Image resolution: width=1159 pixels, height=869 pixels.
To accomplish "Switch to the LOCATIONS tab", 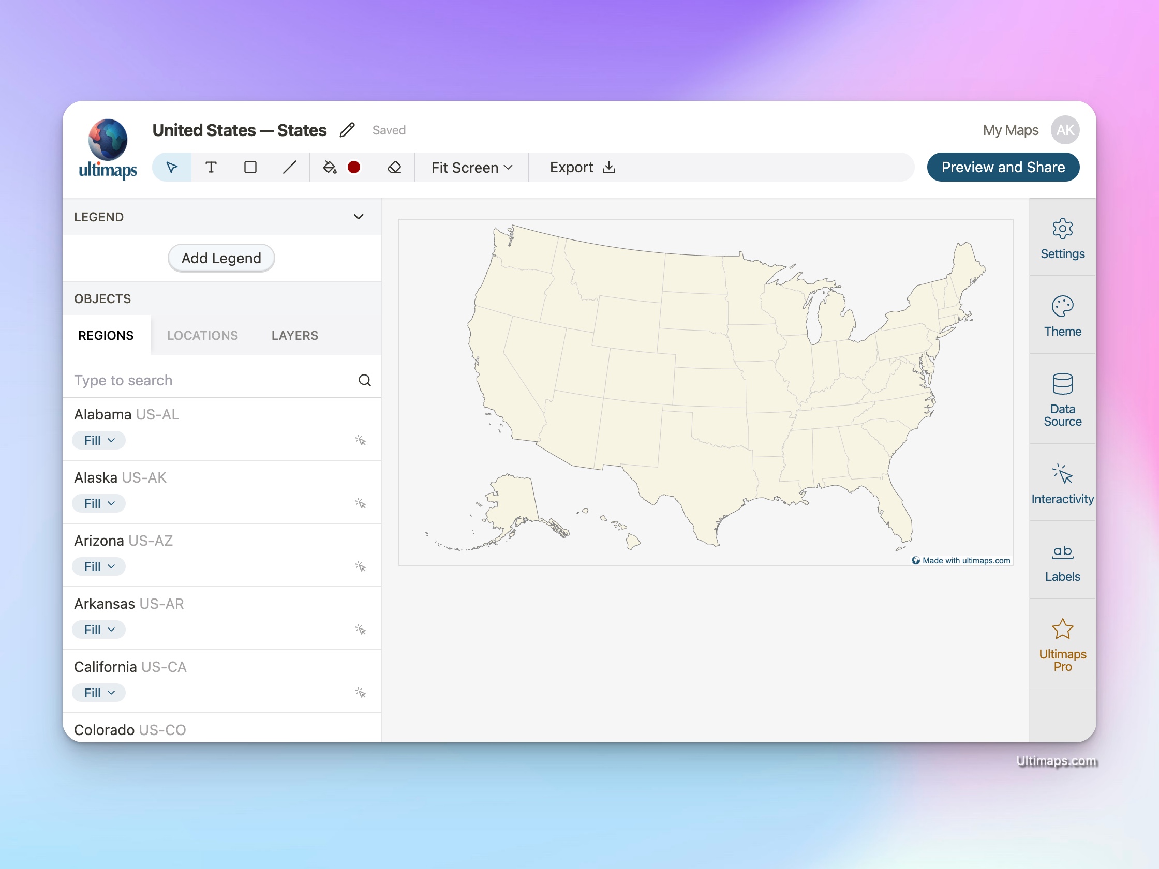I will (202, 335).
